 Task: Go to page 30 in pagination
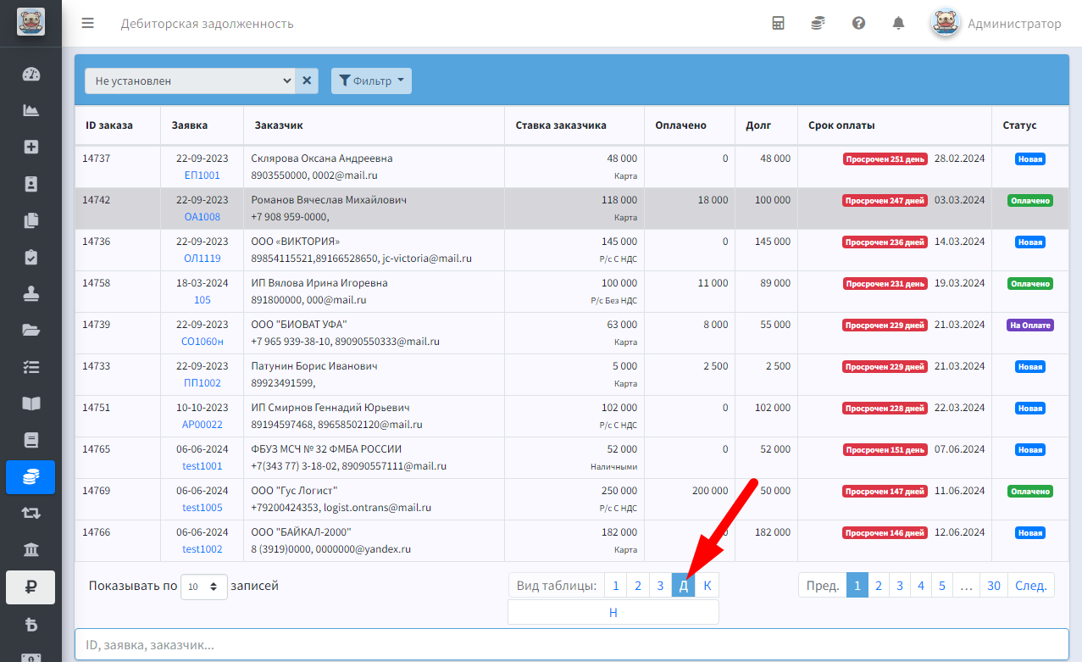click(994, 586)
